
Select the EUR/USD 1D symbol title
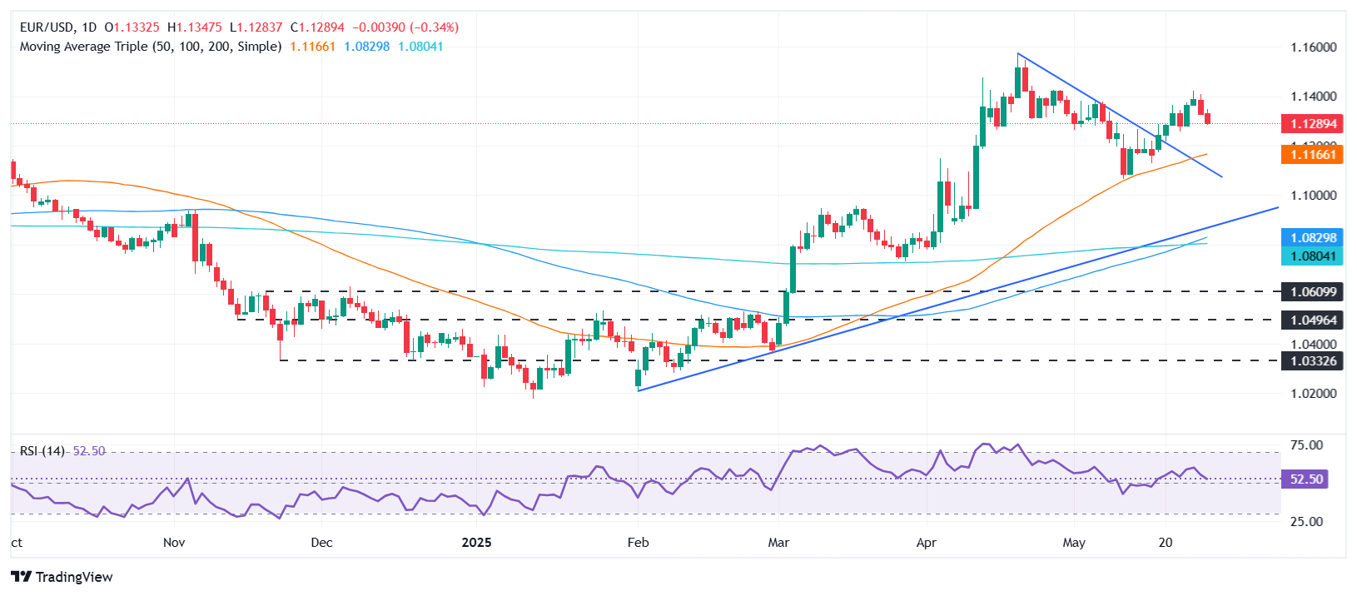[x=58, y=27]
